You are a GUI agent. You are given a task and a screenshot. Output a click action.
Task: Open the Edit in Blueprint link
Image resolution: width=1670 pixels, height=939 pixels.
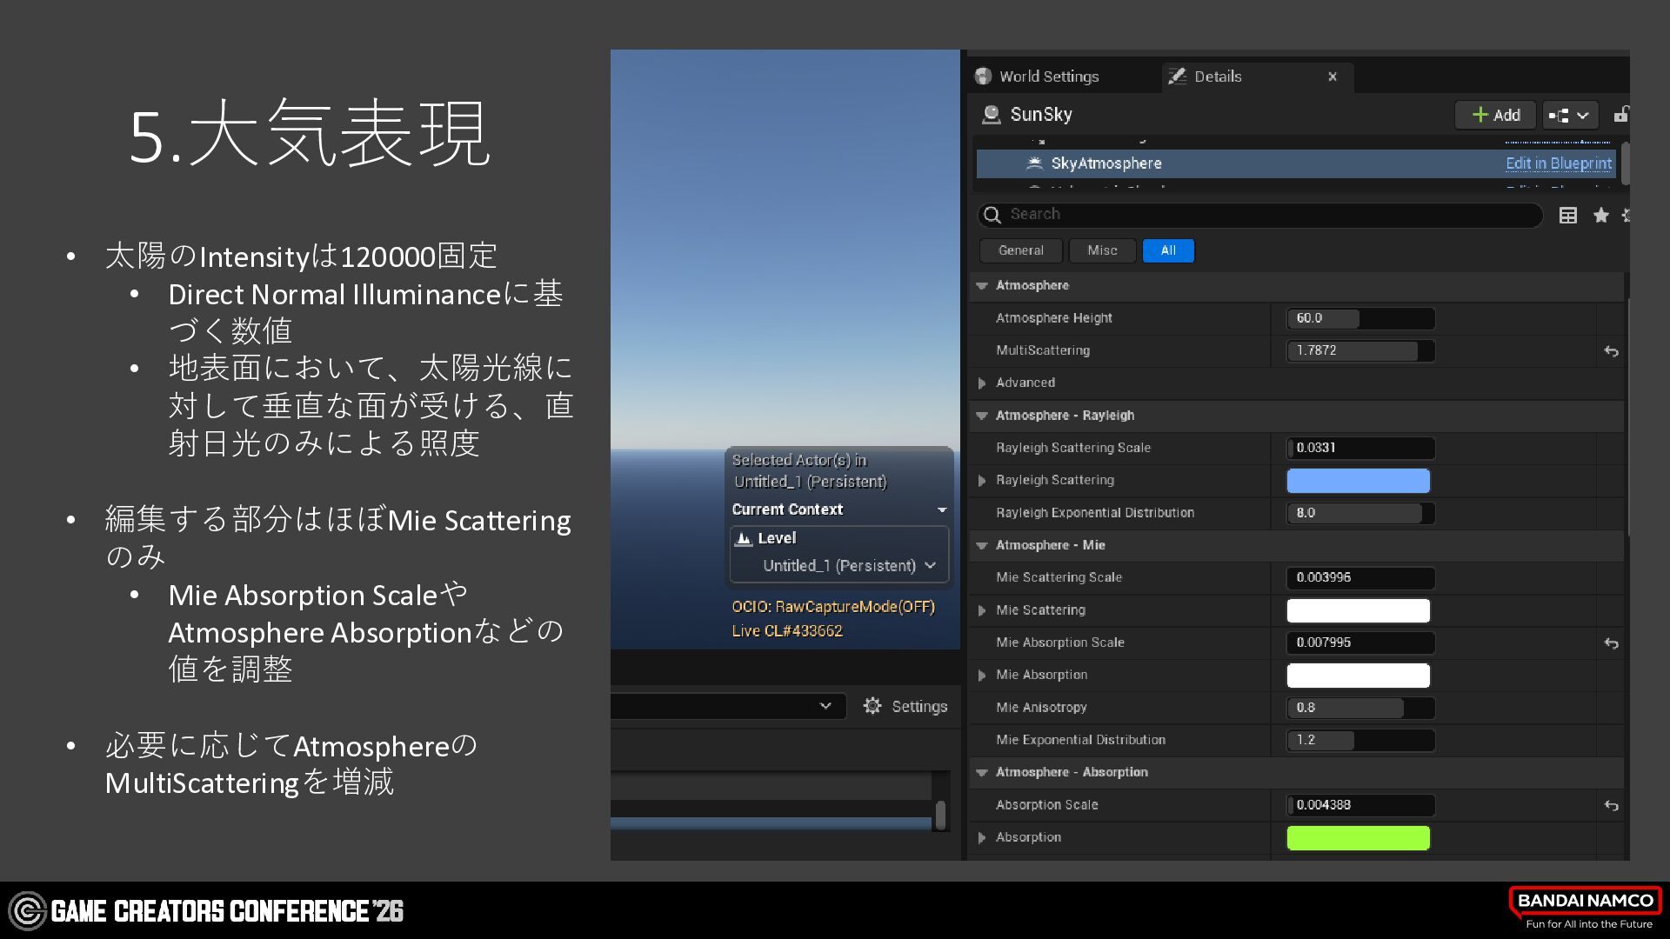pyautogui.click(x=1558, y=163)
